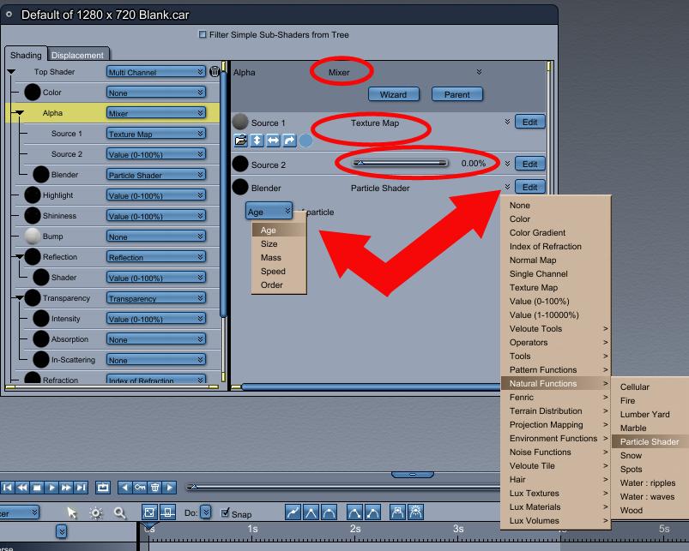The image size is (689, 551).
Task: Click the shader tree vertical scrollbar
Action: pyautogui.click(x=223, y=193)
